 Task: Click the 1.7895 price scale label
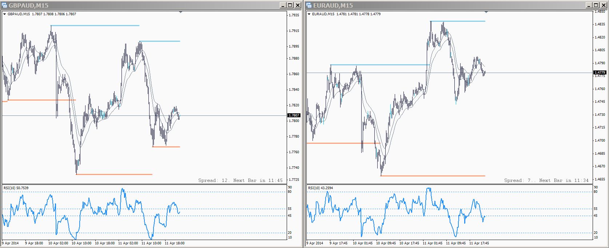coord(294,46)
